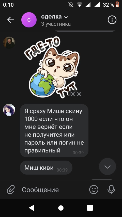Tap the woman's avatar beside the message
The width and height of the screenshot is (122, 217).
tap(9, 110)
